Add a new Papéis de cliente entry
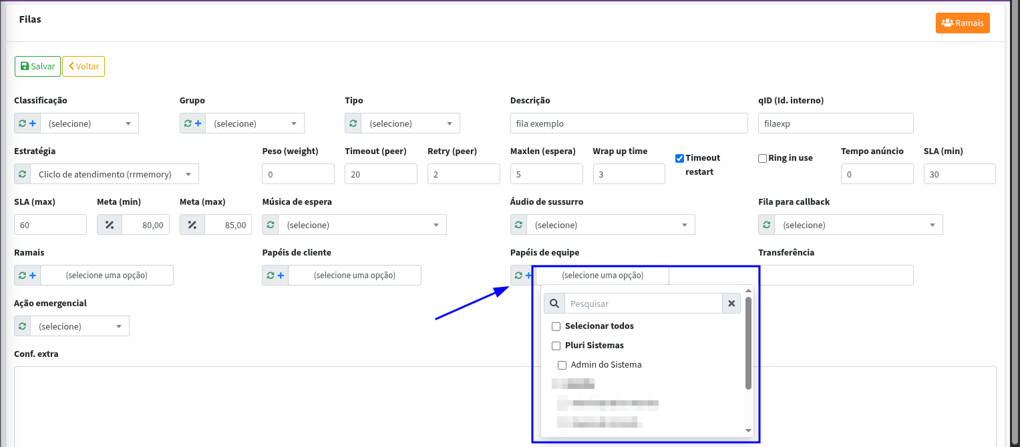1020x447 pixels. tap(281, 276)
